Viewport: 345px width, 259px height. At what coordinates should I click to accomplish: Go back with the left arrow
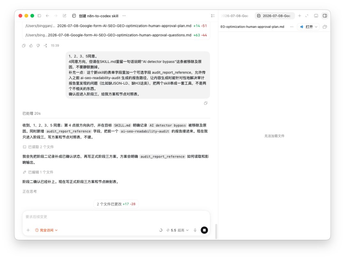47,16
